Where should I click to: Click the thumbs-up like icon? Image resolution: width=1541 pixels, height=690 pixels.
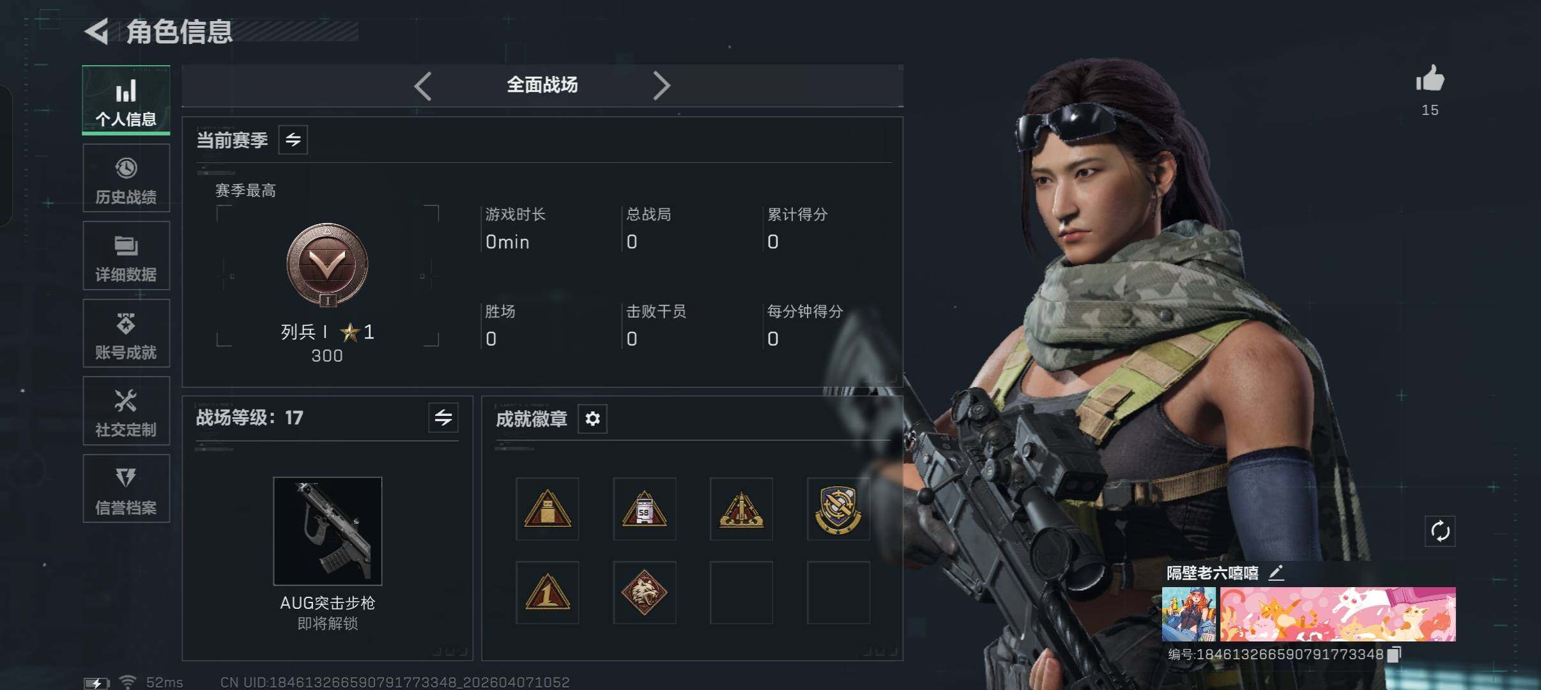[x=1430, y=79]
